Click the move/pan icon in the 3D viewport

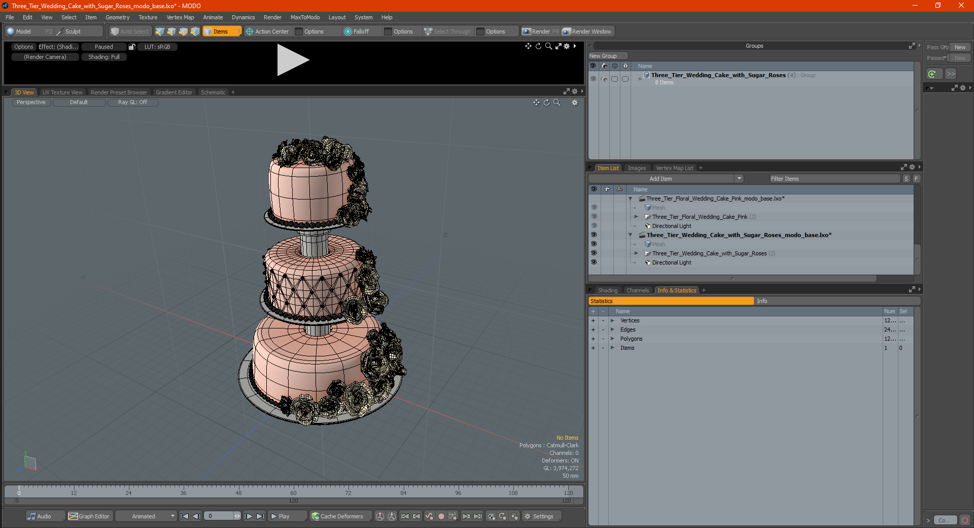click(536, 103)
